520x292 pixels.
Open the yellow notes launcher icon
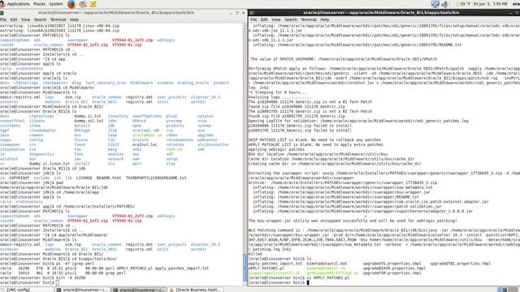(93, 4)
